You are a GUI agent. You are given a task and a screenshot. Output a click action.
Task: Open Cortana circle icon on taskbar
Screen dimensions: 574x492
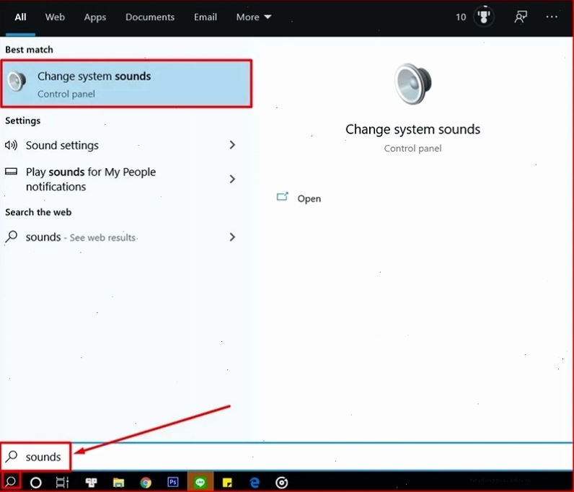click(x=36, y=483)
